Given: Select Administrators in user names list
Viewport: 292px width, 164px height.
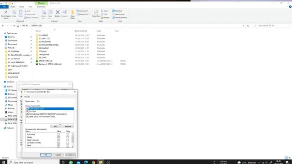Looking at the screenshot, I should pyautogui.click(x=50, y=114).
